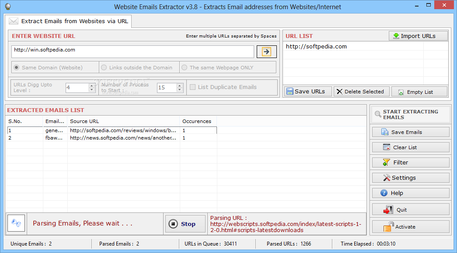This screenshot has height=253, width=457.
Task: Select Links outside the Domain option
Action: coord(104,68)
